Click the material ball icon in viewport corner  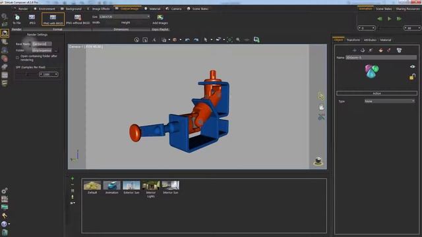pyautogui.click(x=318, y=161)
